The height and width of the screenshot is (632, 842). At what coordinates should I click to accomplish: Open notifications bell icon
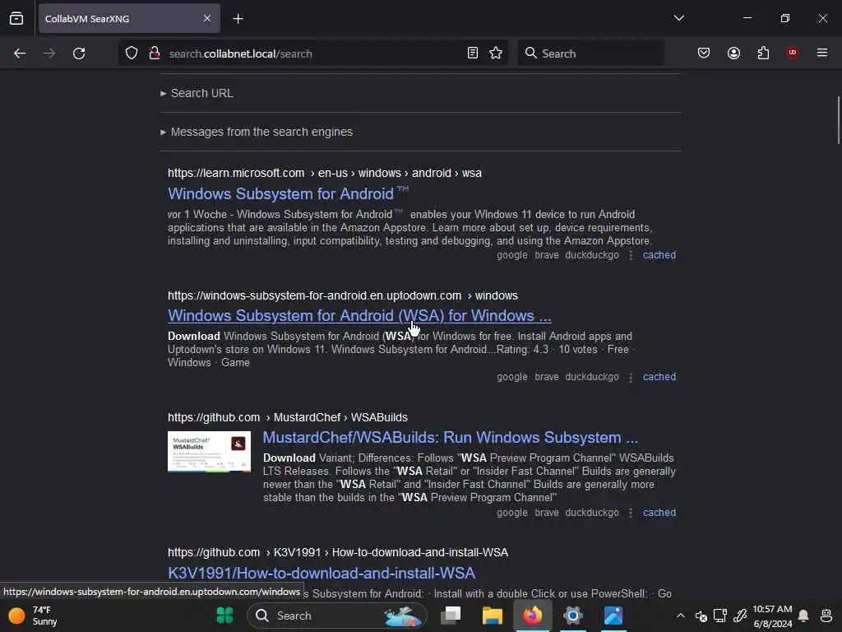pos(803,616)
